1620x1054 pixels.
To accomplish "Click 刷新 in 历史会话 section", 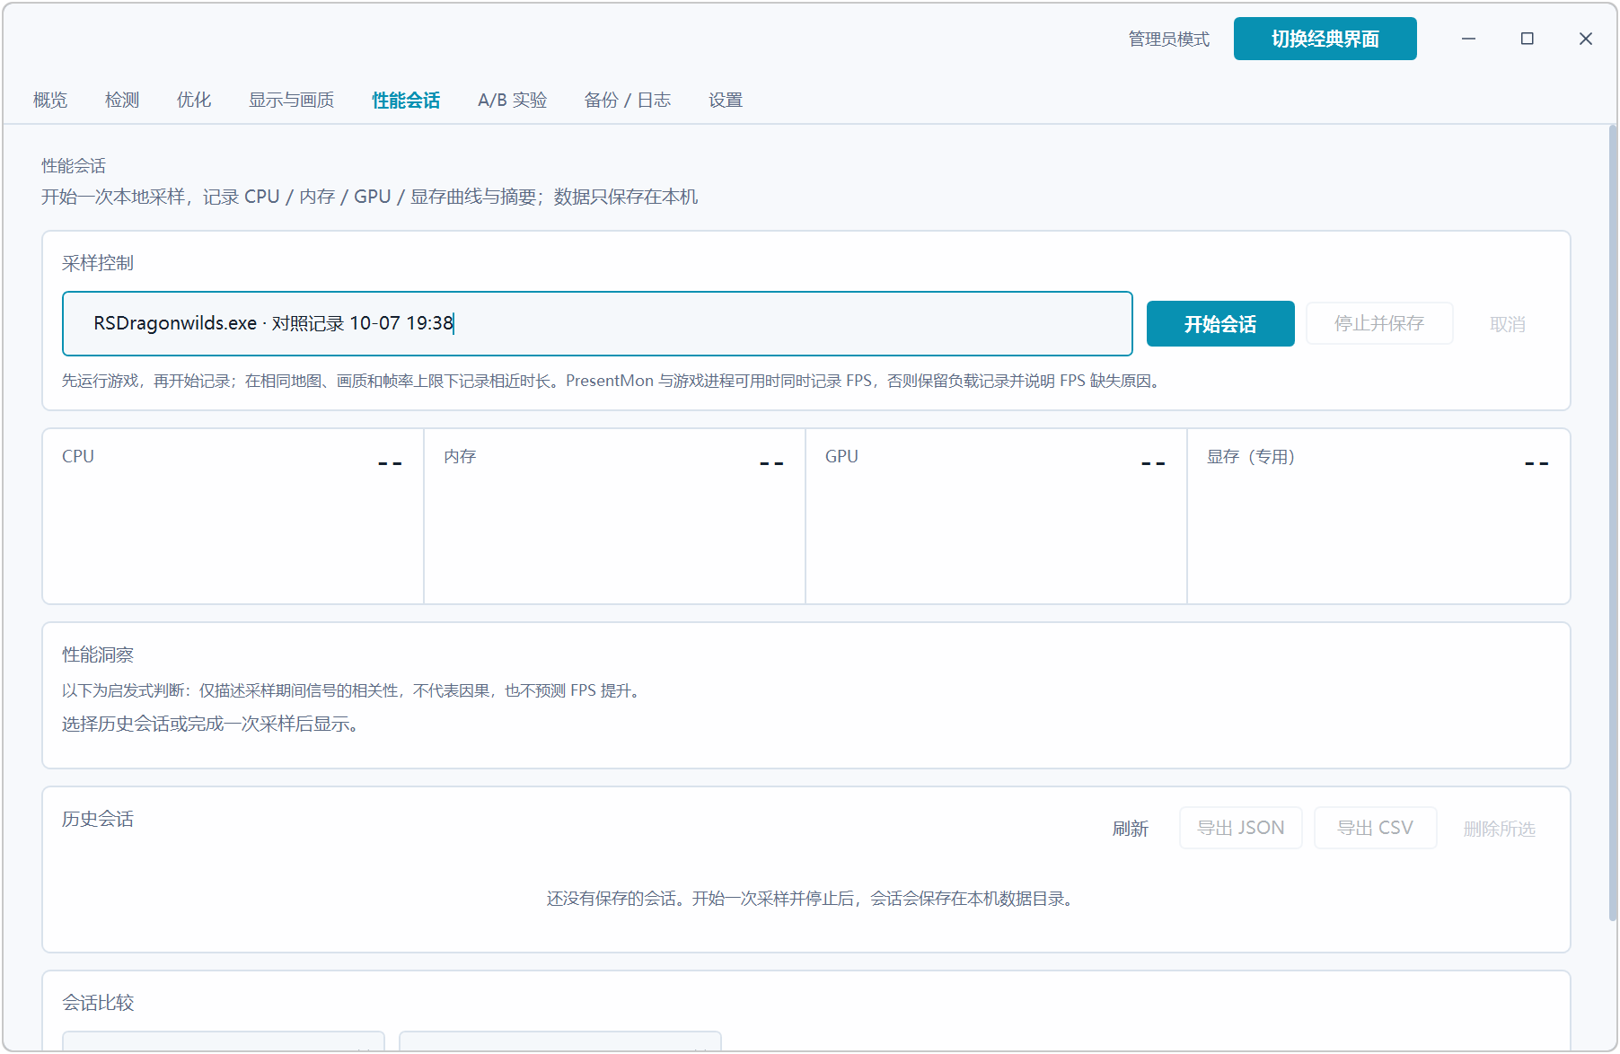I will pyautogui.click(x=1131, y=829).
